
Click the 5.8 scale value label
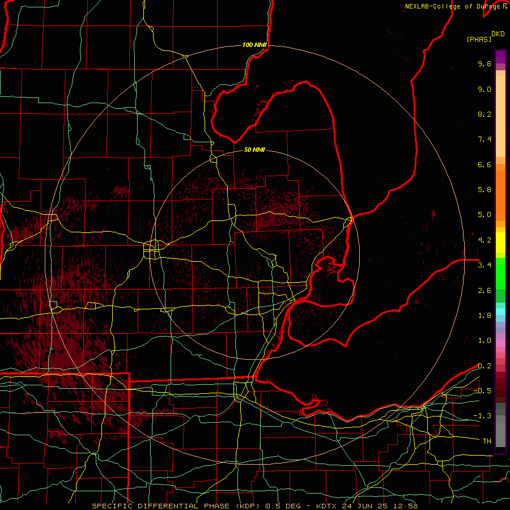click(x=484, y=190)
